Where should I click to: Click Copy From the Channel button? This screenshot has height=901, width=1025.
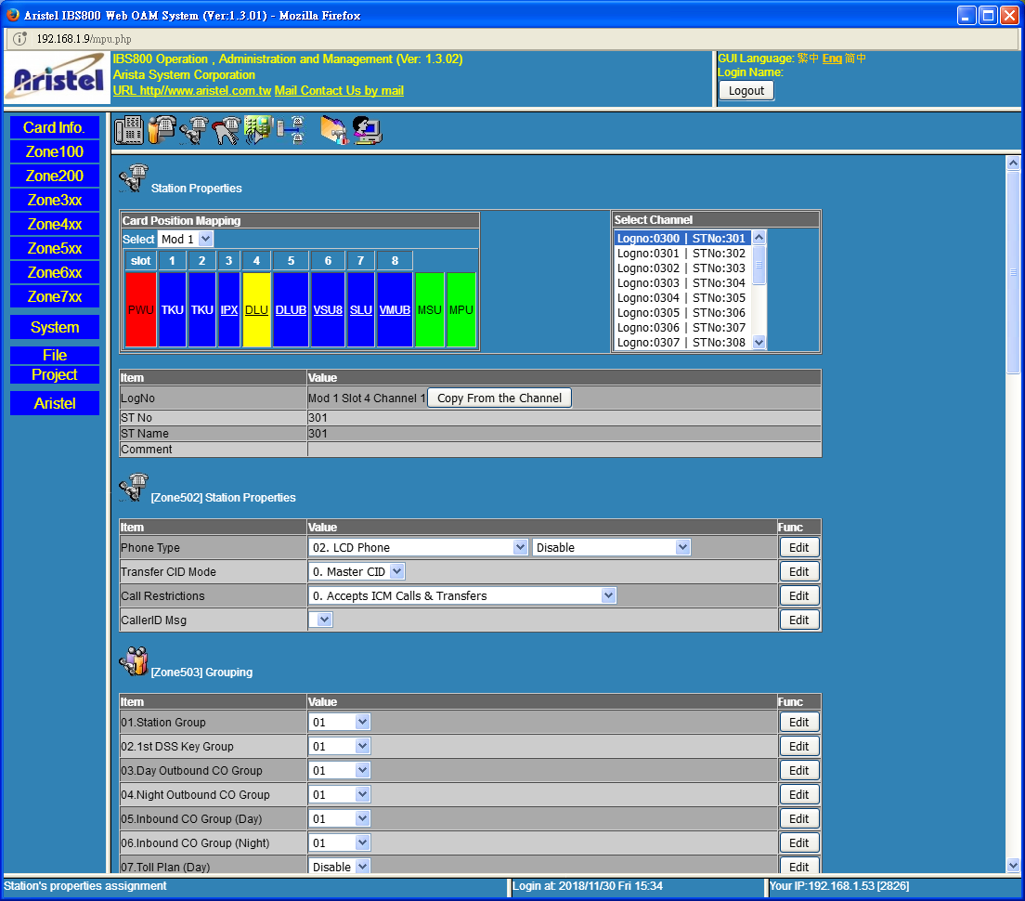(500, 398)
